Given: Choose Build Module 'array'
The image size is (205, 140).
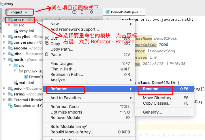Looking at the screenshot, I should (89, 126).
